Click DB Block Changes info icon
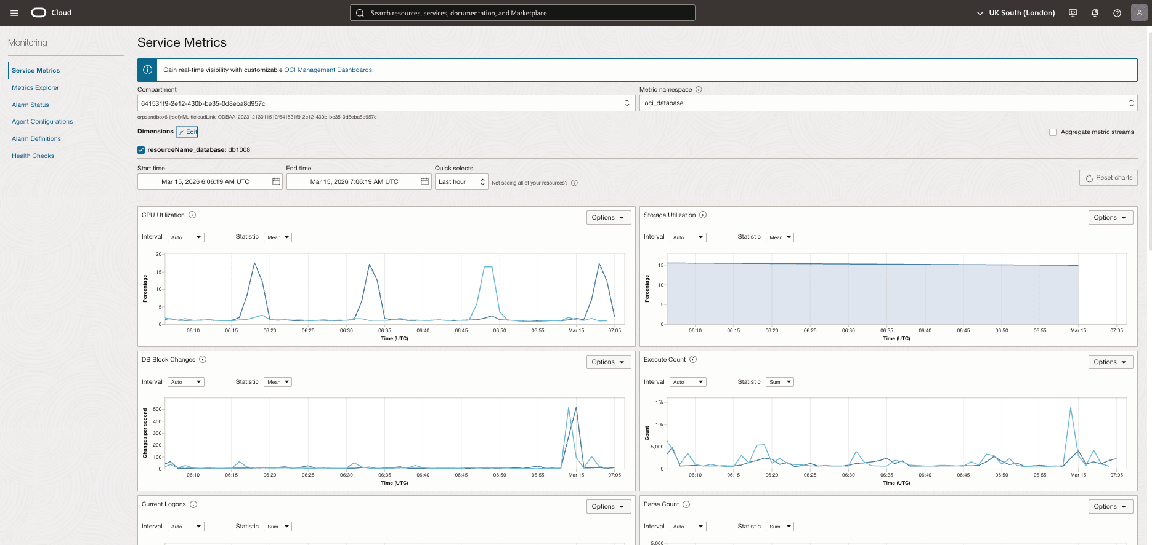Screen dimensions: 1152x545 203,359
